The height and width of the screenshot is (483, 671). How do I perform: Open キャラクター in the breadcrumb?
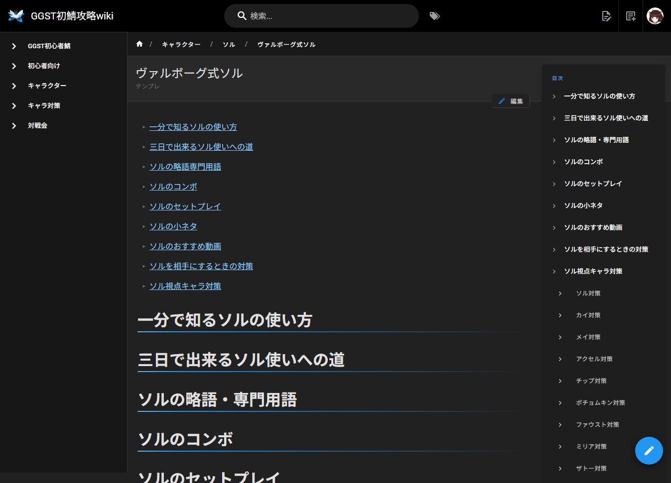(181, 44)
